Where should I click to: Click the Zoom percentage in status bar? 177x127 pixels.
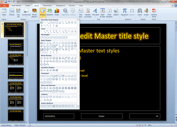tap(150, 125)
